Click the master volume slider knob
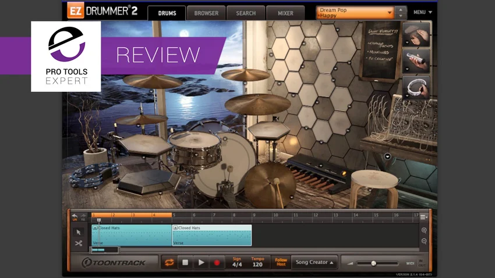495x278 pixels. [x=373, y=263]
